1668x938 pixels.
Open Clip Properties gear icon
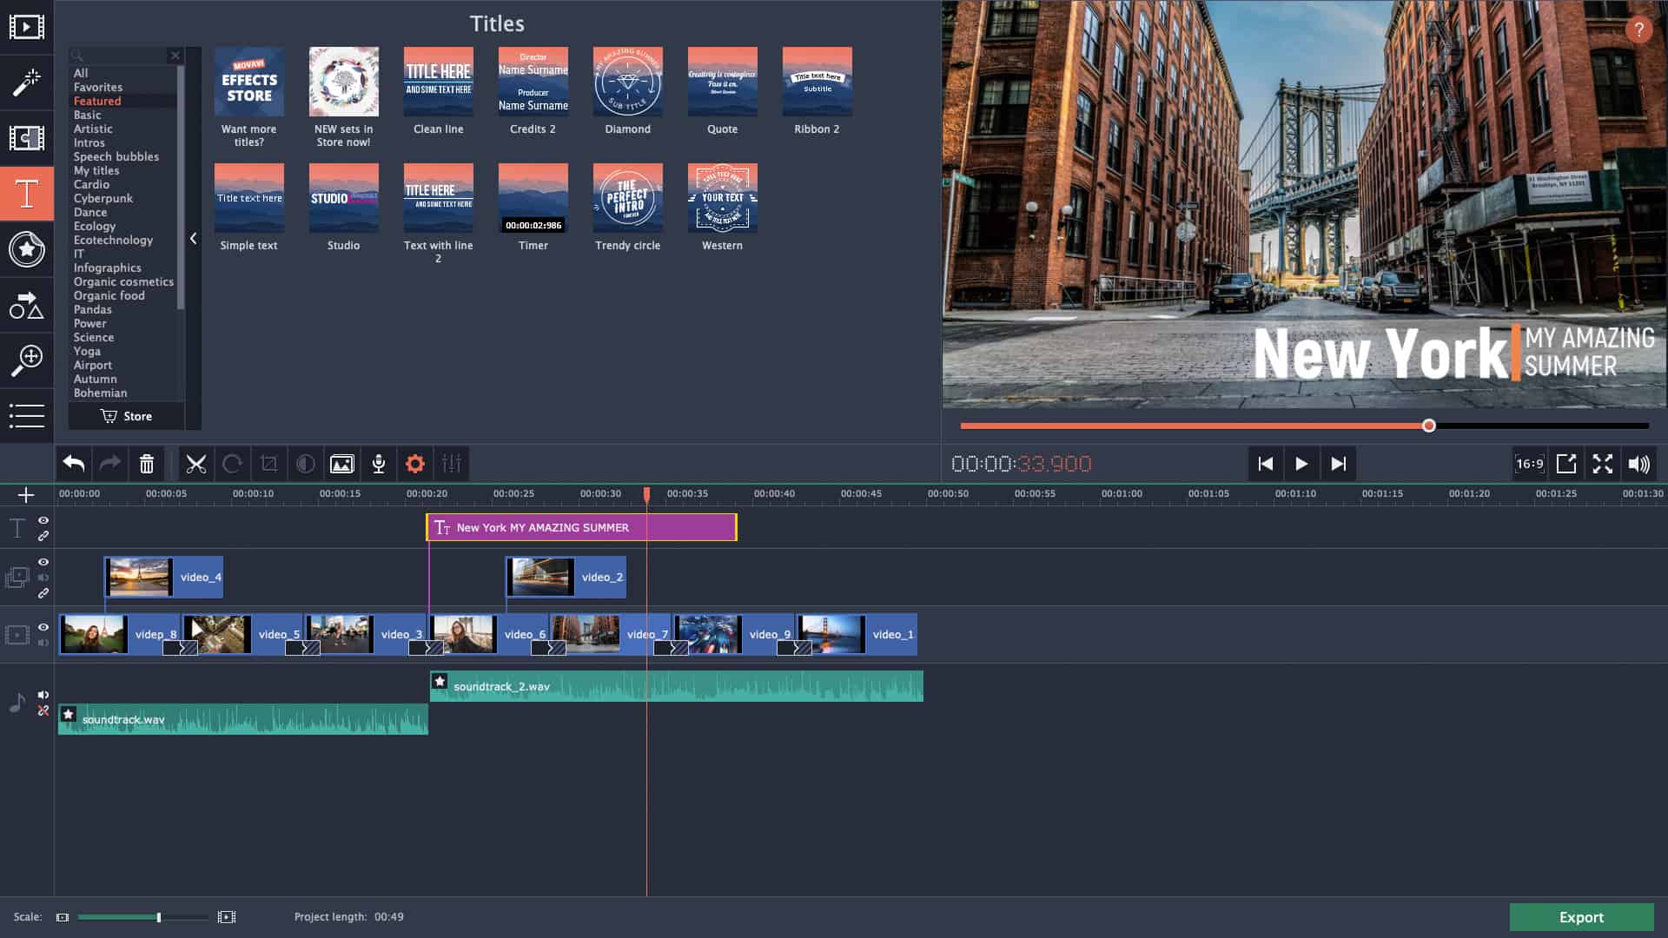coord(415,464)
